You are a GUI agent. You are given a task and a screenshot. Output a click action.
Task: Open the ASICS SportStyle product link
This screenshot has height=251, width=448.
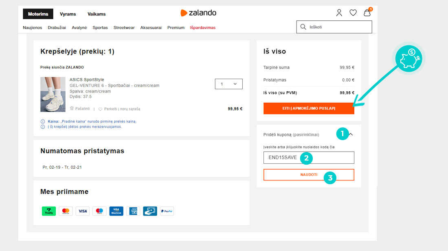point(87,80)
